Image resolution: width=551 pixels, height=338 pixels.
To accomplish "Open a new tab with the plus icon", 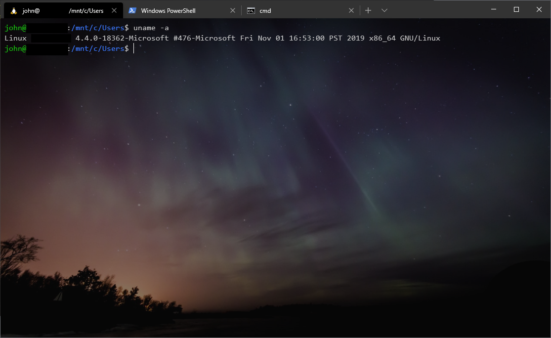I will (368, 9).
